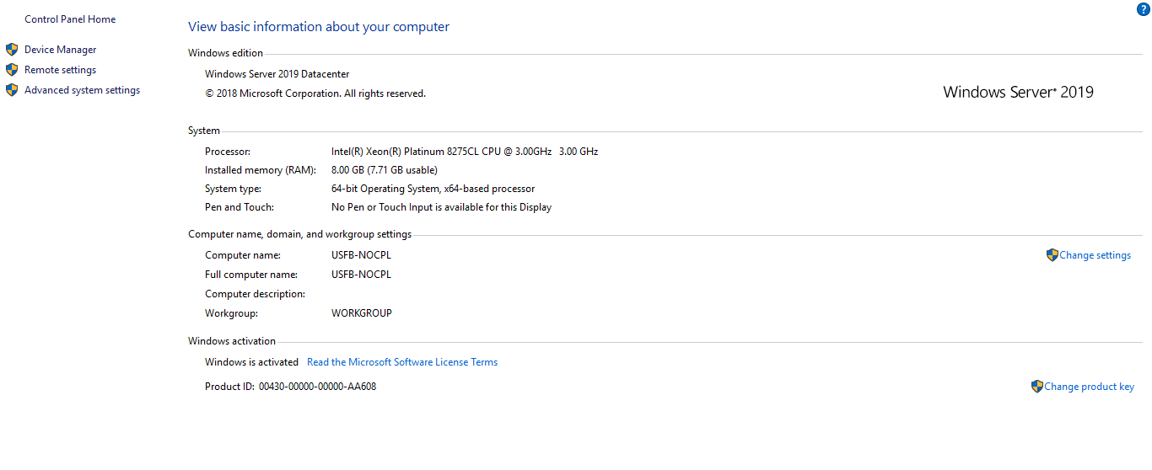Read the Microsoft Software License Terms

[x=402, y=362]
